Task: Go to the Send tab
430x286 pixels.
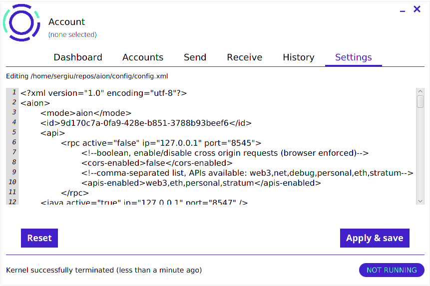Action: [x=195, y=57]
